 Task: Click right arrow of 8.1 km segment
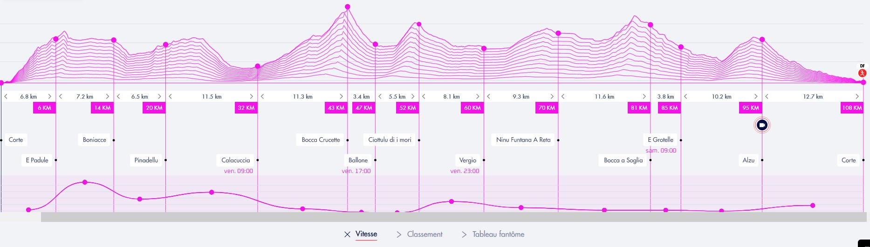pos(478,97)
